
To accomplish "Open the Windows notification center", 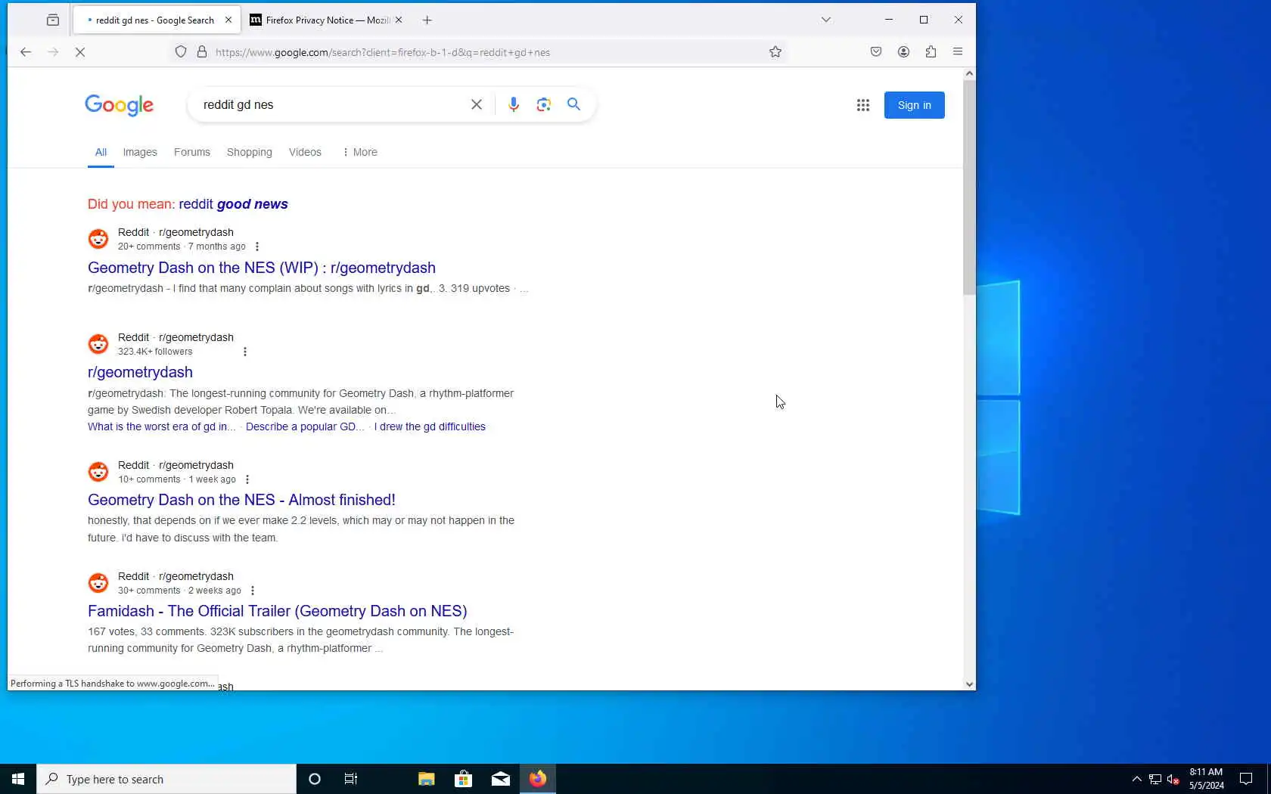I will (1246, 779).
